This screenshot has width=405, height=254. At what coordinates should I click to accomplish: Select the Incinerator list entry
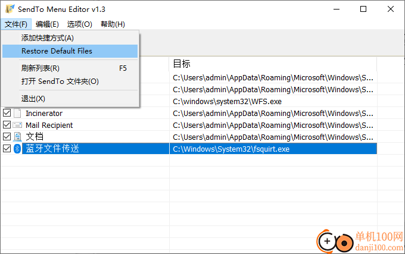[x=44, y=113]
